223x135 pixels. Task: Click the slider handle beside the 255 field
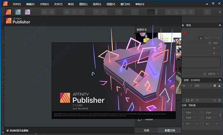(x=210, y=43)
